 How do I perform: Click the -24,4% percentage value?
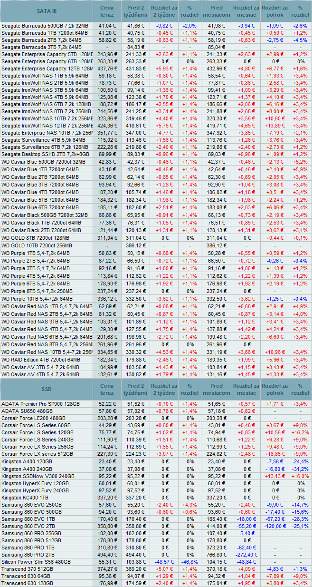click(x=300, y=461)
